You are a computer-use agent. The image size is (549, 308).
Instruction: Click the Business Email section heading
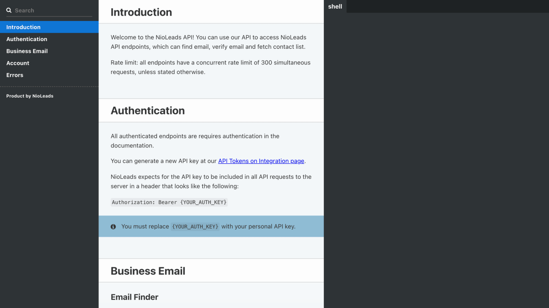coord(148,271)
